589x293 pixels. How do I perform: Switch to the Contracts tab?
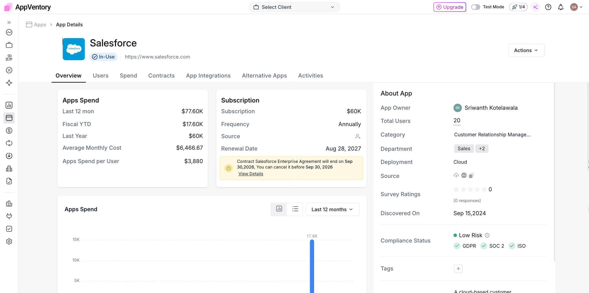[x=162, y=76]
